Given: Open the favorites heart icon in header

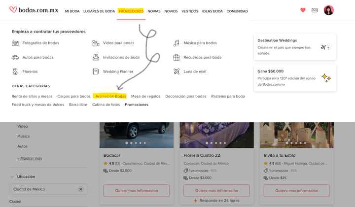Looking at the screenshot, I should tap(303, 10).
